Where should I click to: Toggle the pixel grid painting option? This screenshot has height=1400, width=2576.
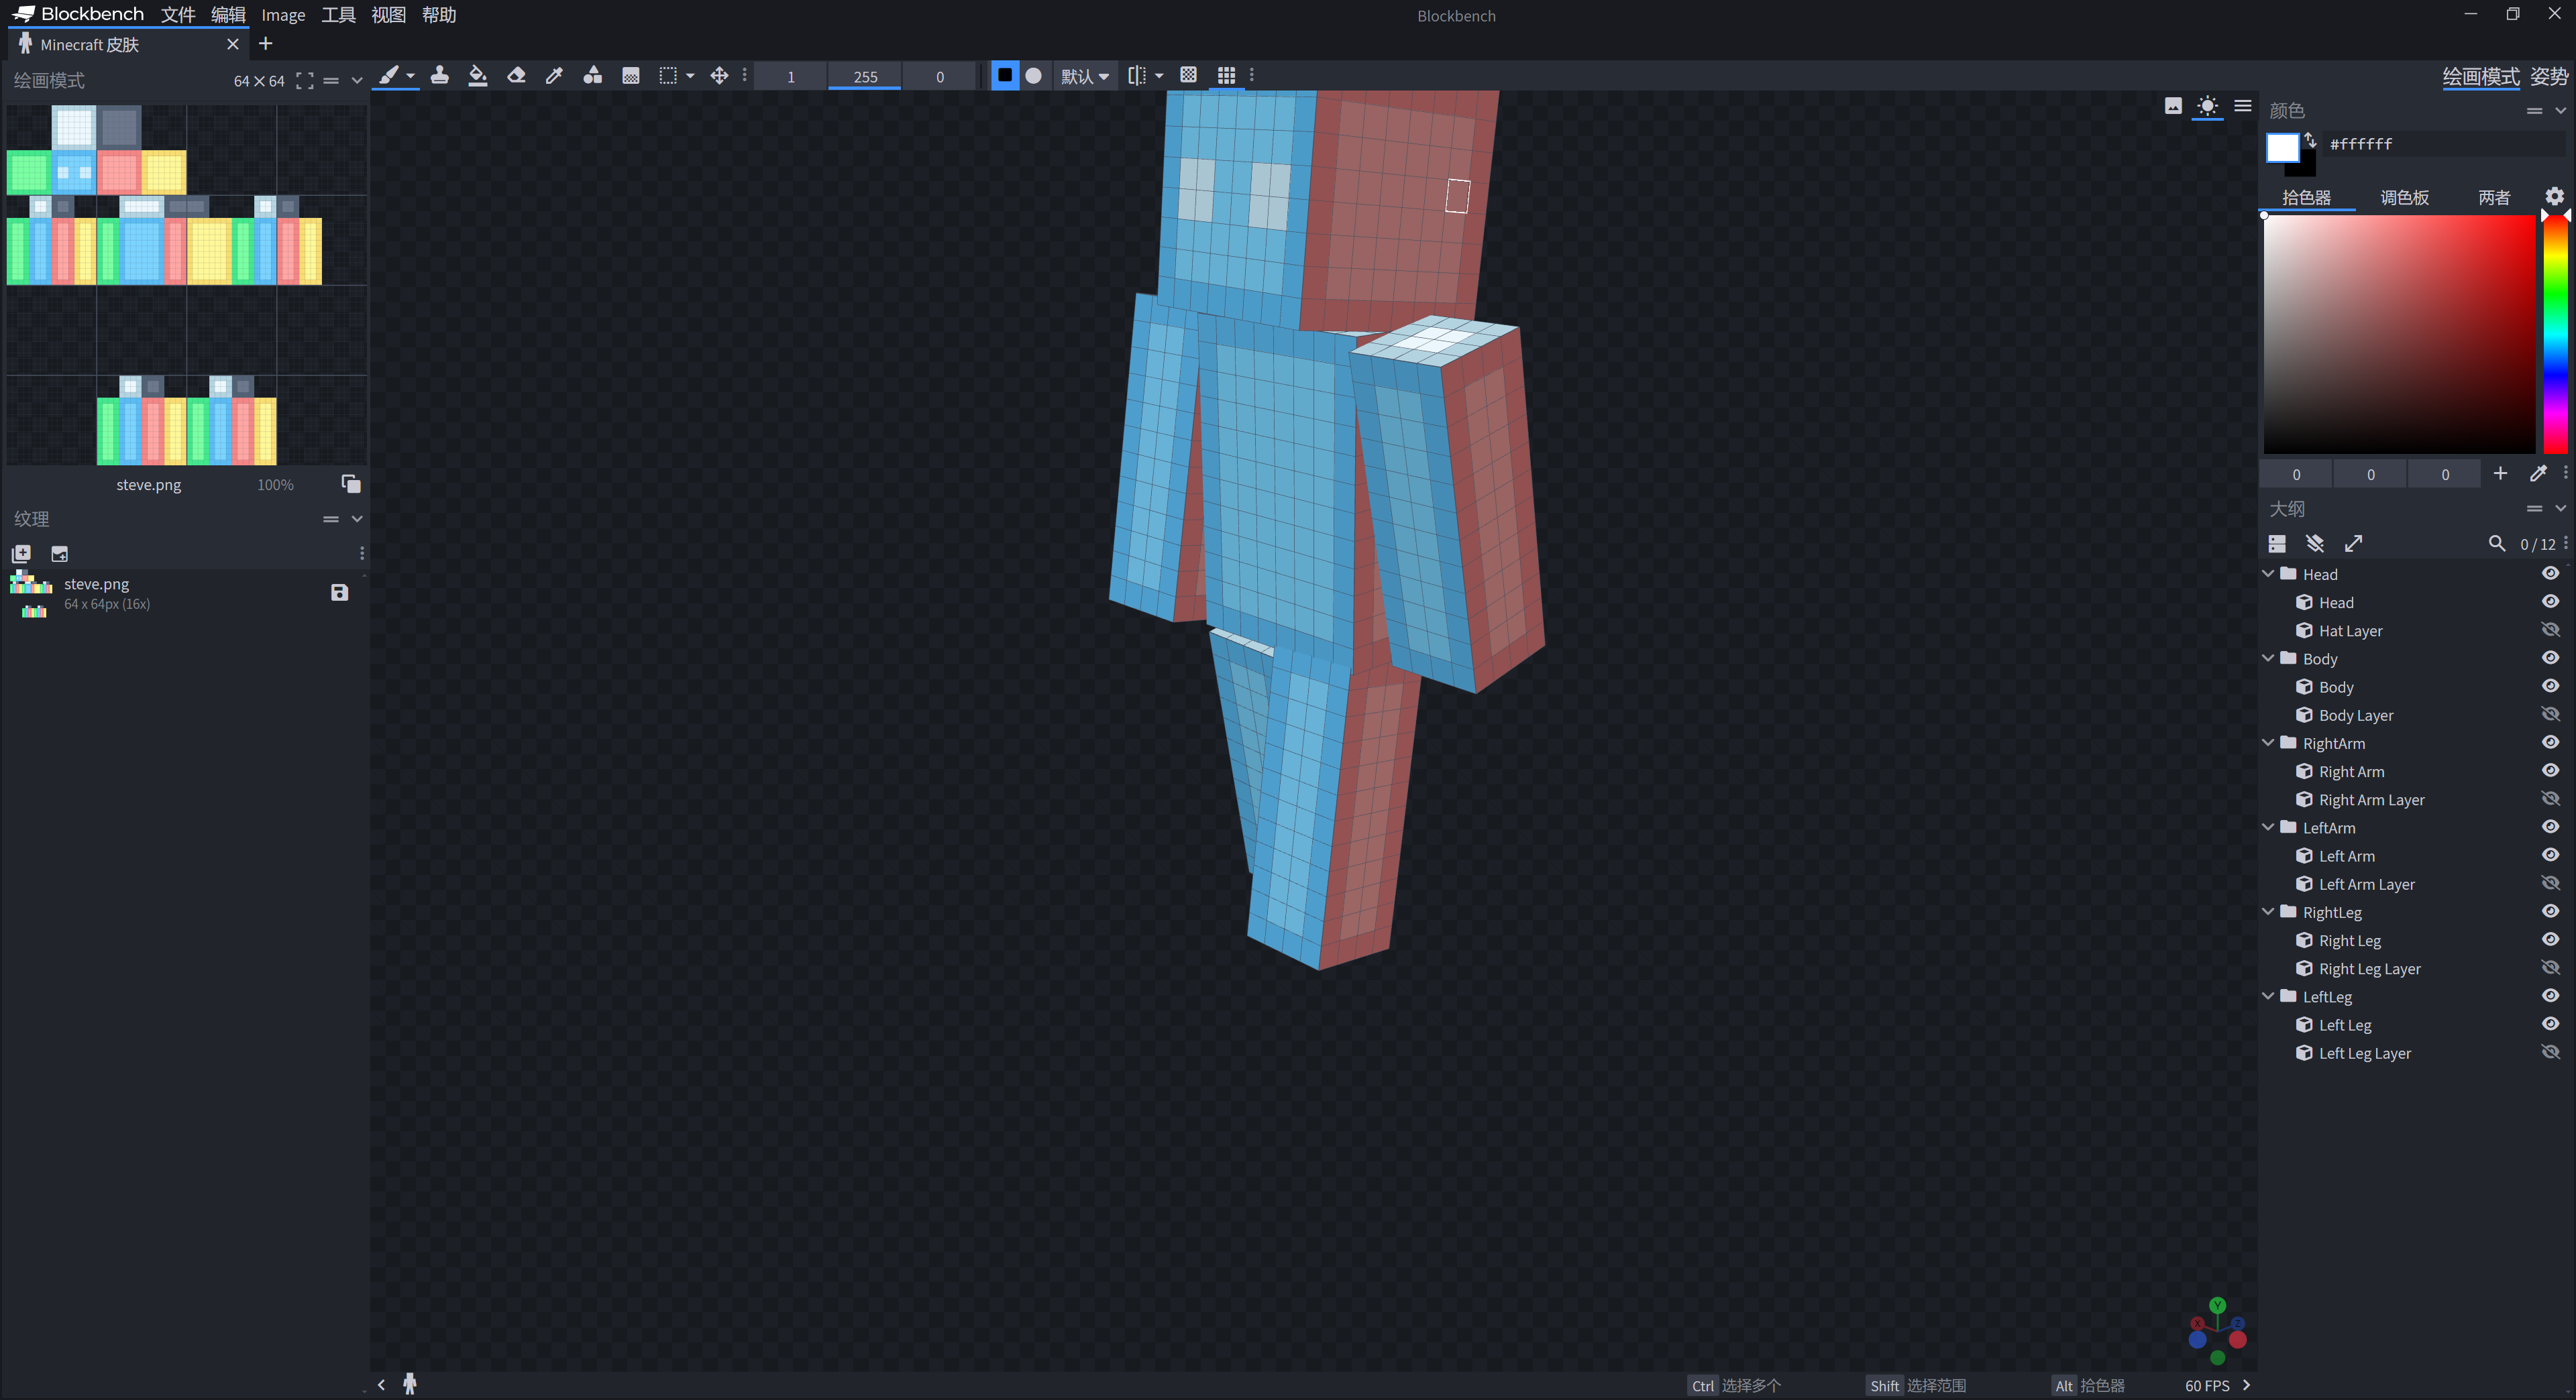tap(1188, 75)
